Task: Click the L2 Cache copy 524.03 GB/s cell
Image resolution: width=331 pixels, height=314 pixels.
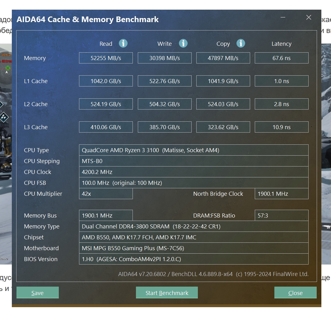Action: [223, 104]
